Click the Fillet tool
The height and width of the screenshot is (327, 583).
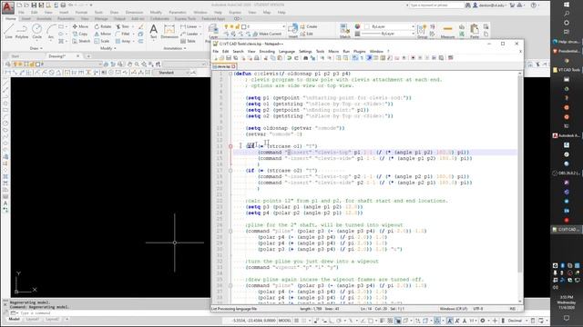pyautogui.click(x=123, y=34)
